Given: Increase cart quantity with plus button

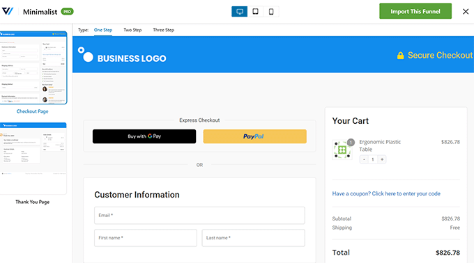Looking at the screenshot, I should tap(382, 159).
